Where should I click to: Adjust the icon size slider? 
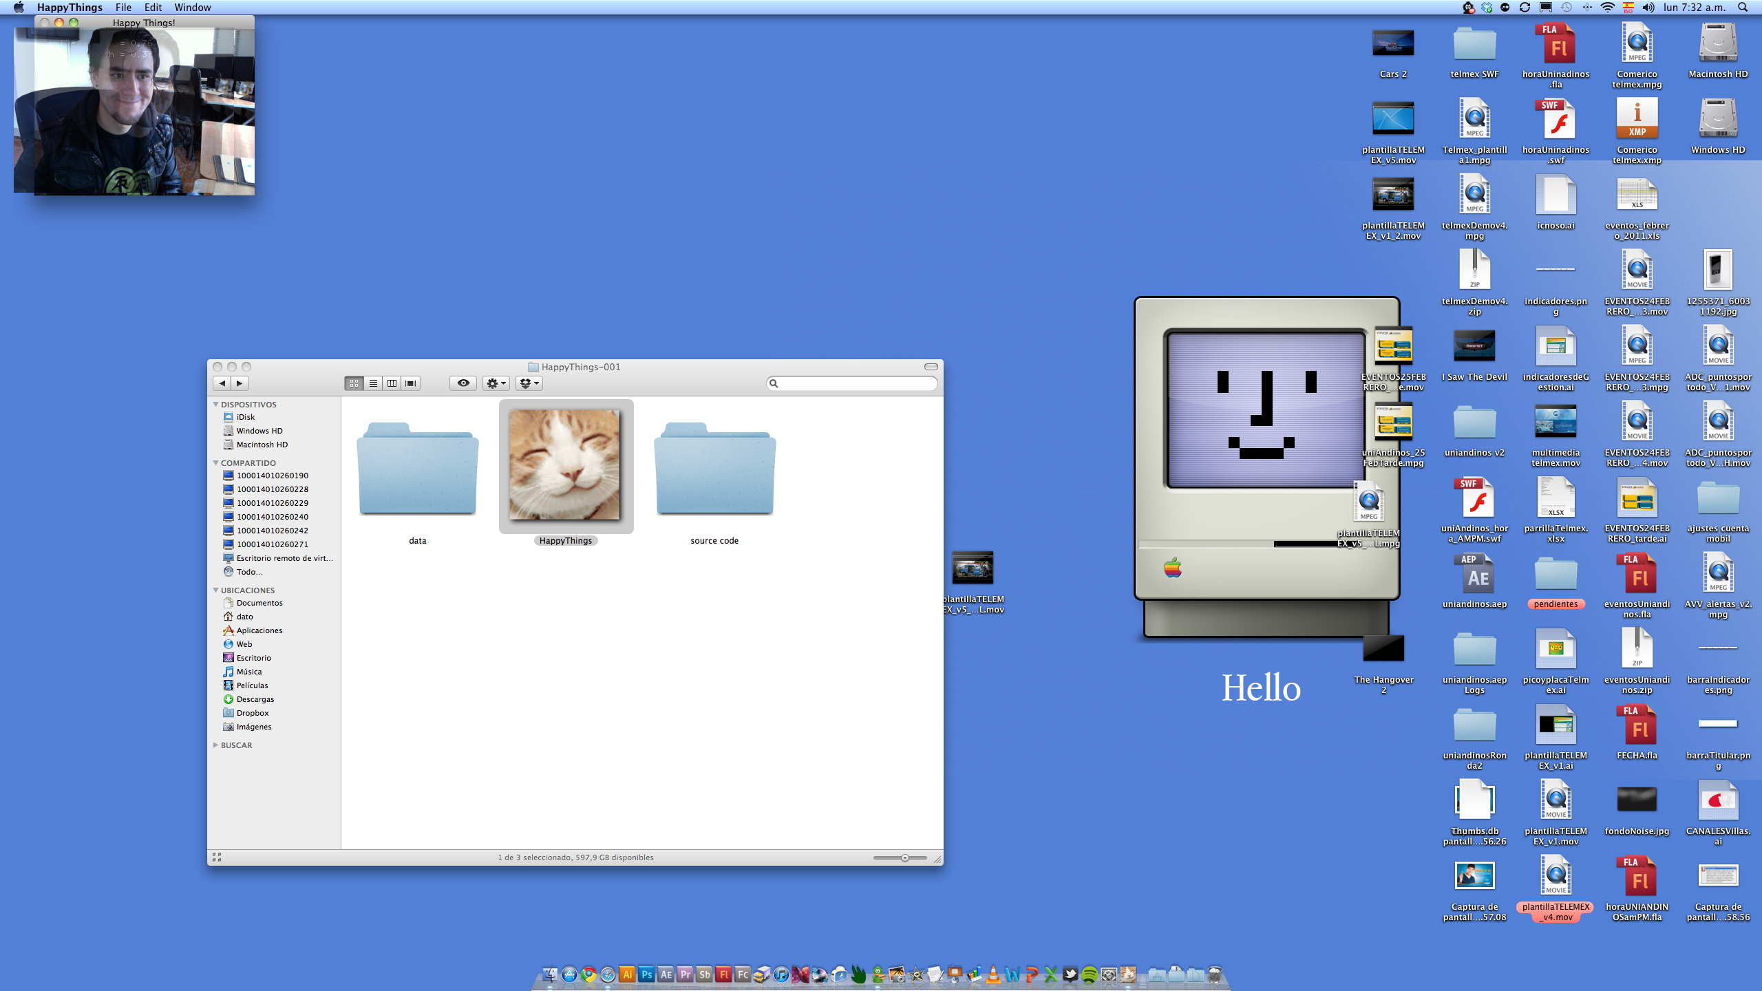click(x=904, y=858)
